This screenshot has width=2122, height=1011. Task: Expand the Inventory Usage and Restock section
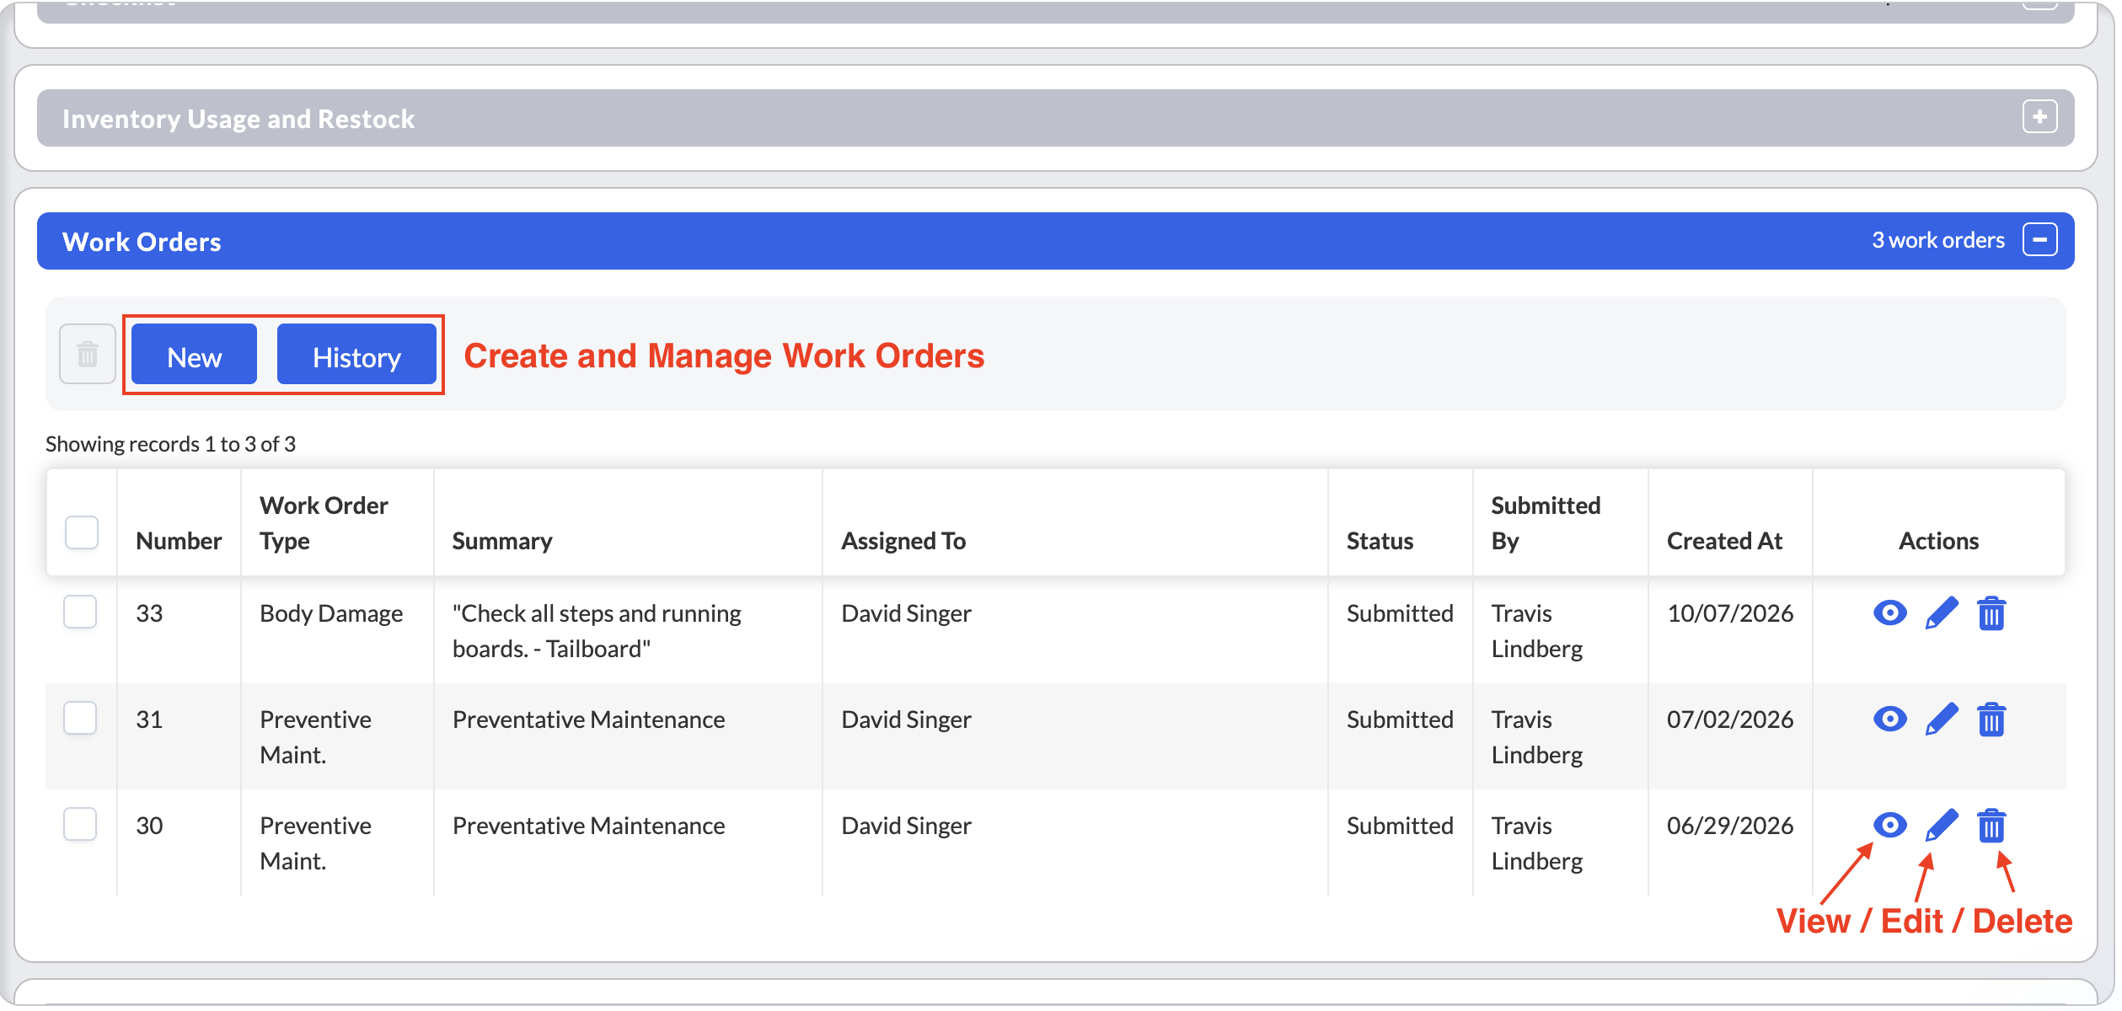pyautogui.click(x=2039, y=117)
